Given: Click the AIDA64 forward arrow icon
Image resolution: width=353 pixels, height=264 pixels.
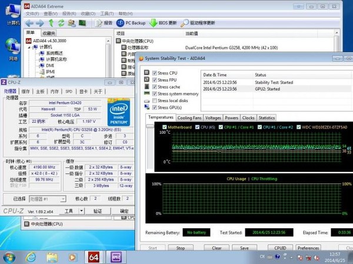Looking at the screenshot, I should click(40, 23).
